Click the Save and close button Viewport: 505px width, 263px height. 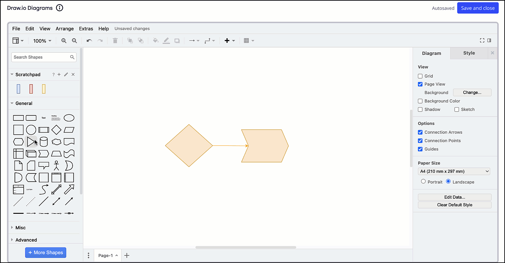478,8
